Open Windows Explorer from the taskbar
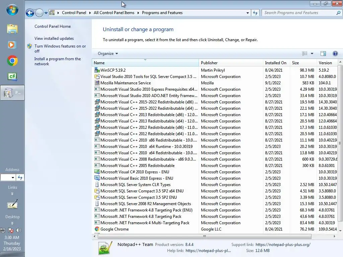343x257 pixels. (12, 29)
